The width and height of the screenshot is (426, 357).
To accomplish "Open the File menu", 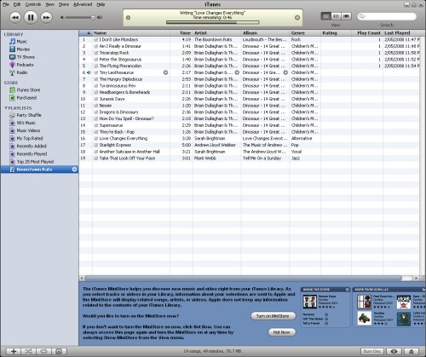I will click(x=6, y=4).
